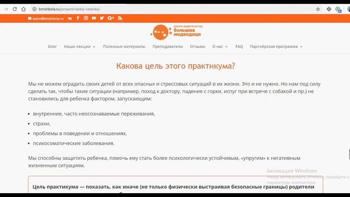Open the YouTube social icon
Screen dimensions: 350x197
94,18
